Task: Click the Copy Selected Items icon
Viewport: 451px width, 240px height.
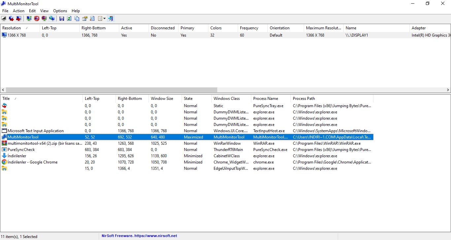Action: coord(77,18)
